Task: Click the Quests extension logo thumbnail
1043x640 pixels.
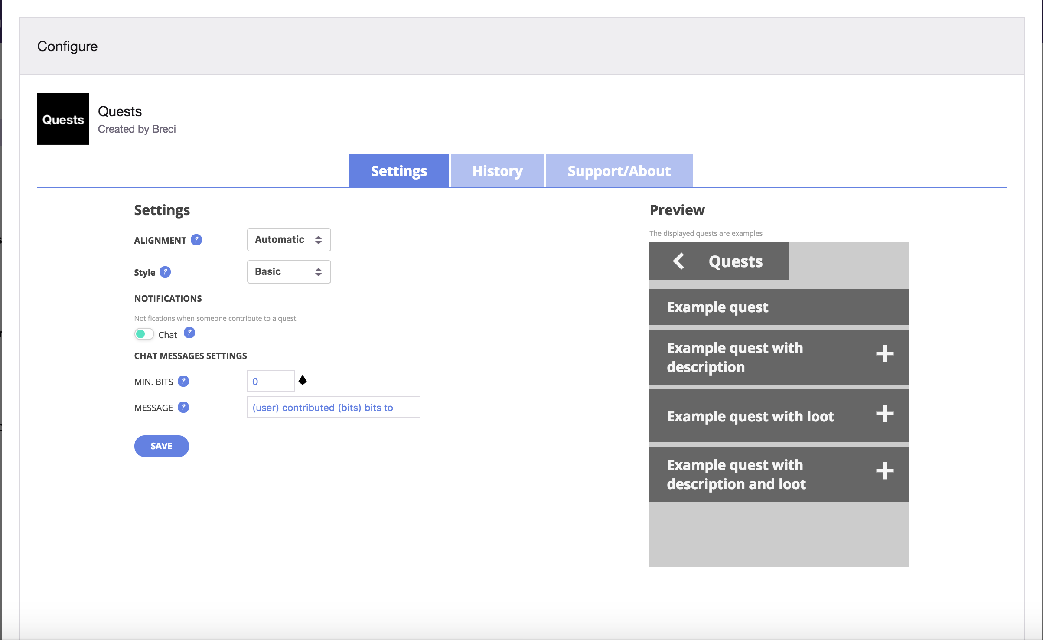Action: click(x=63, y=119)
